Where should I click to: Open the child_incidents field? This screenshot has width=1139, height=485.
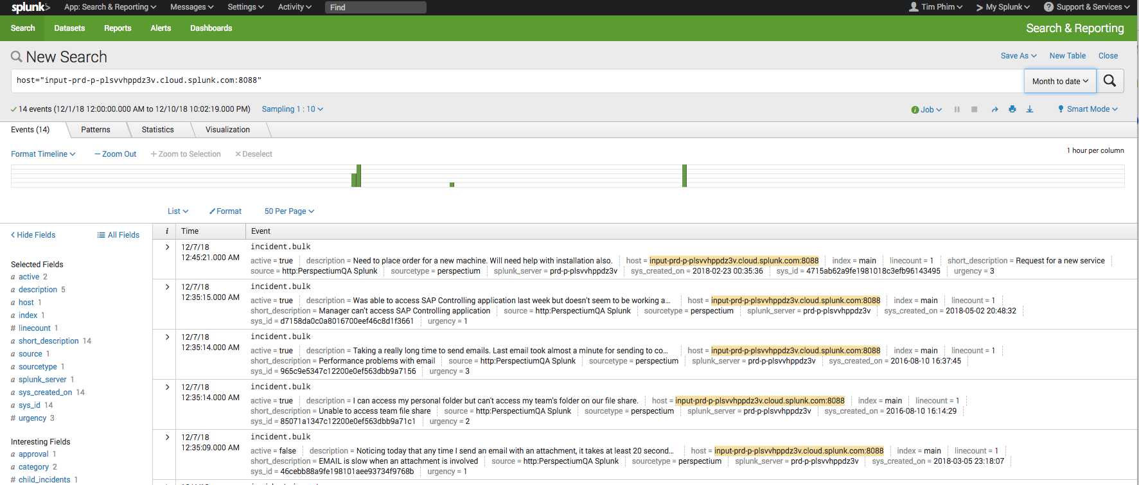(44, 480)
